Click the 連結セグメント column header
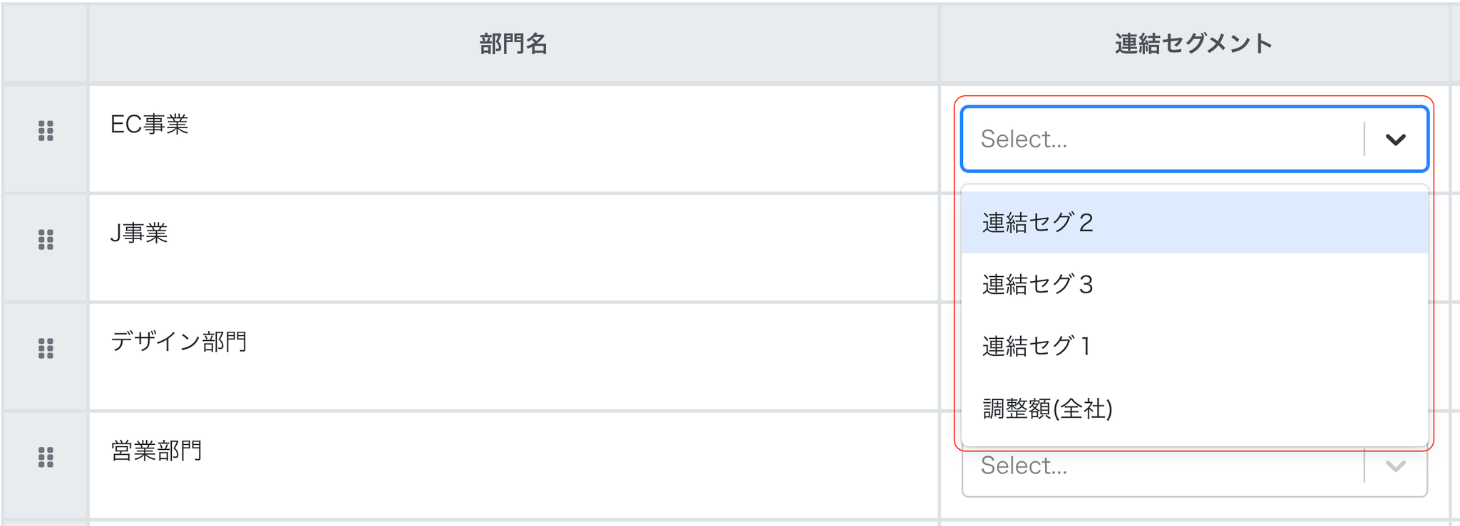The image size is (1460, 526). click(x=1194, y=44)
